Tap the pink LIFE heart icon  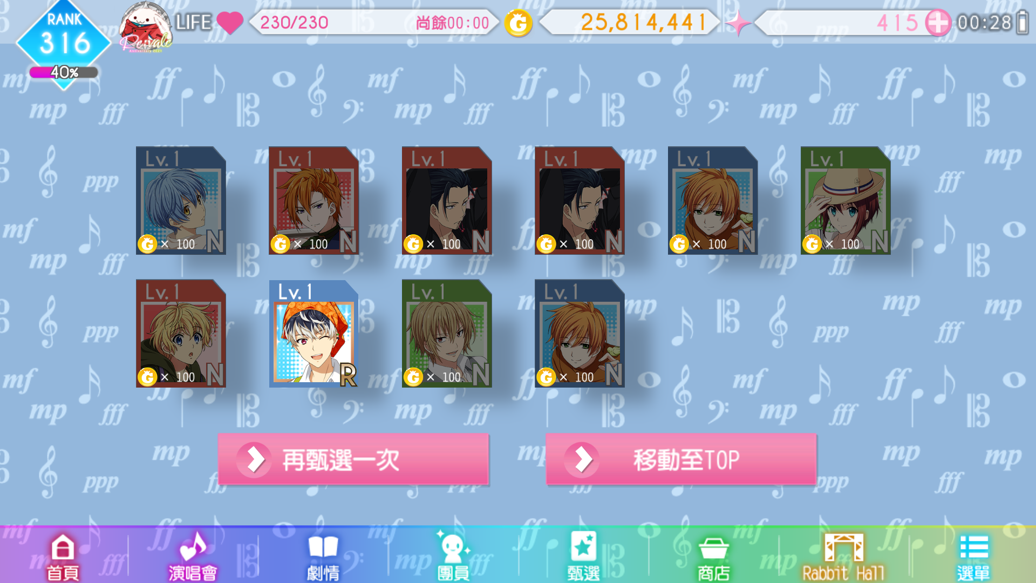tap(230, 23)
